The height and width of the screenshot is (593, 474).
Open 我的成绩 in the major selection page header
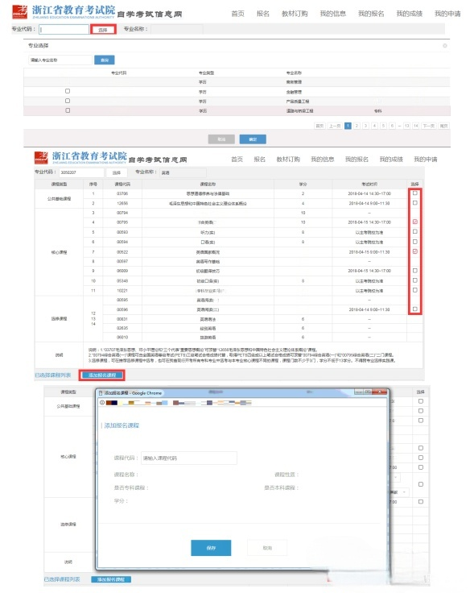tap(409, 14)
